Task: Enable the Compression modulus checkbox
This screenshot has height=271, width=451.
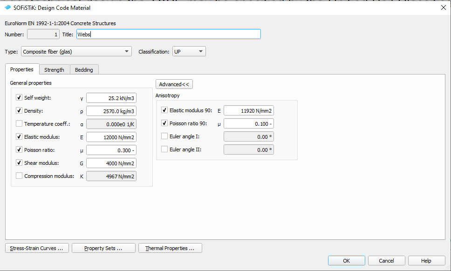Action: click(x=19, y=176)
